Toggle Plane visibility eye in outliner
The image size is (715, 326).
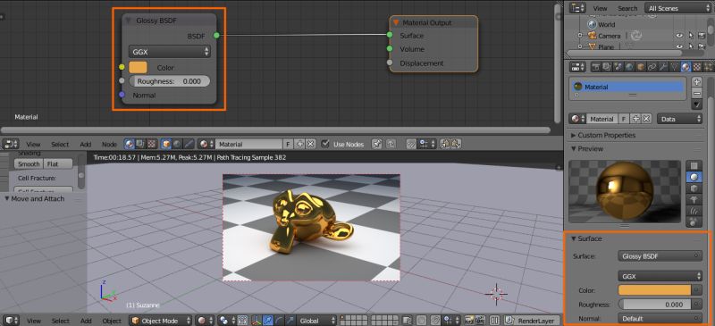(x=679, y=46)
